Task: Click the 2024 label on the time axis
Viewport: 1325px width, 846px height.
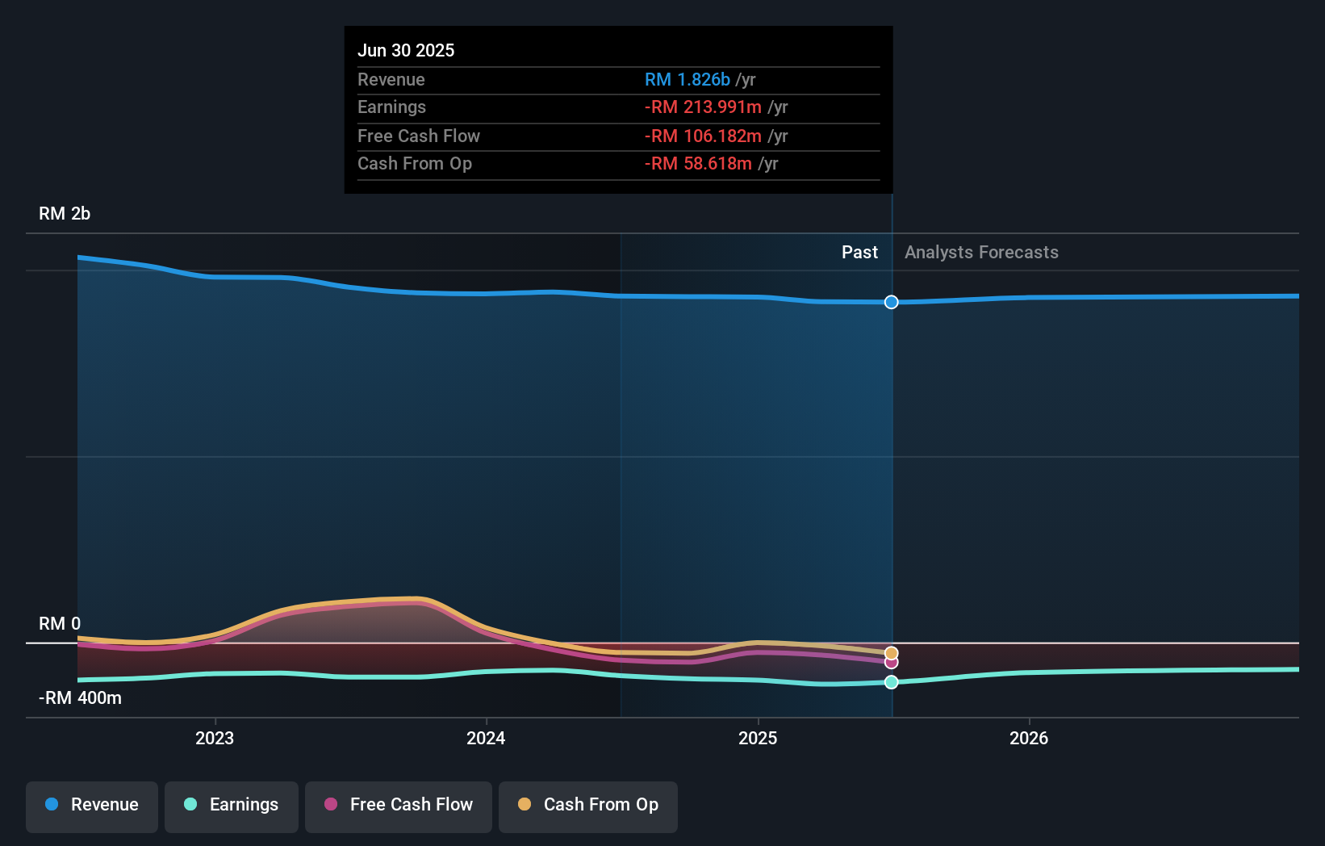Action: (485, 737)
